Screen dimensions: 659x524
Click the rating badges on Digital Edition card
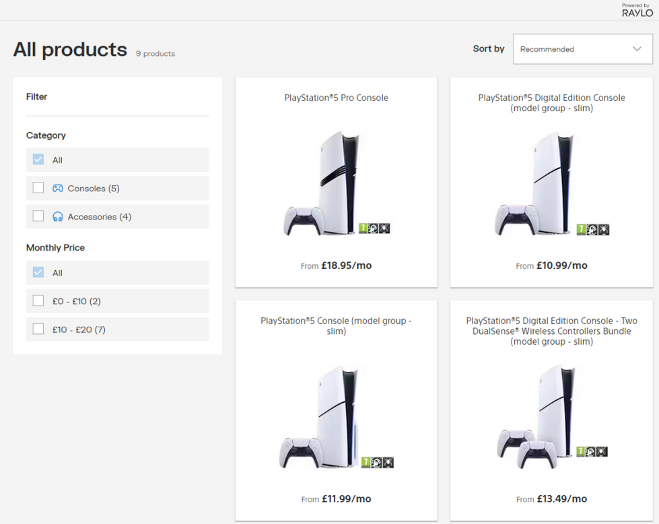(593, 229)
